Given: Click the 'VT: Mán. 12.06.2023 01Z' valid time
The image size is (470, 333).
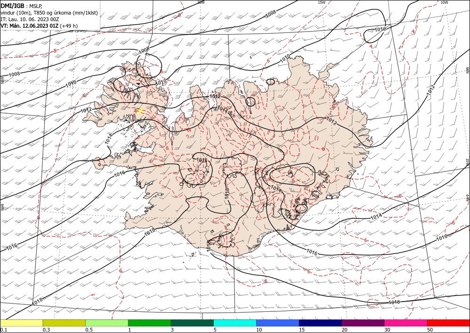Looking at the screenshot, I should (29, 26).
